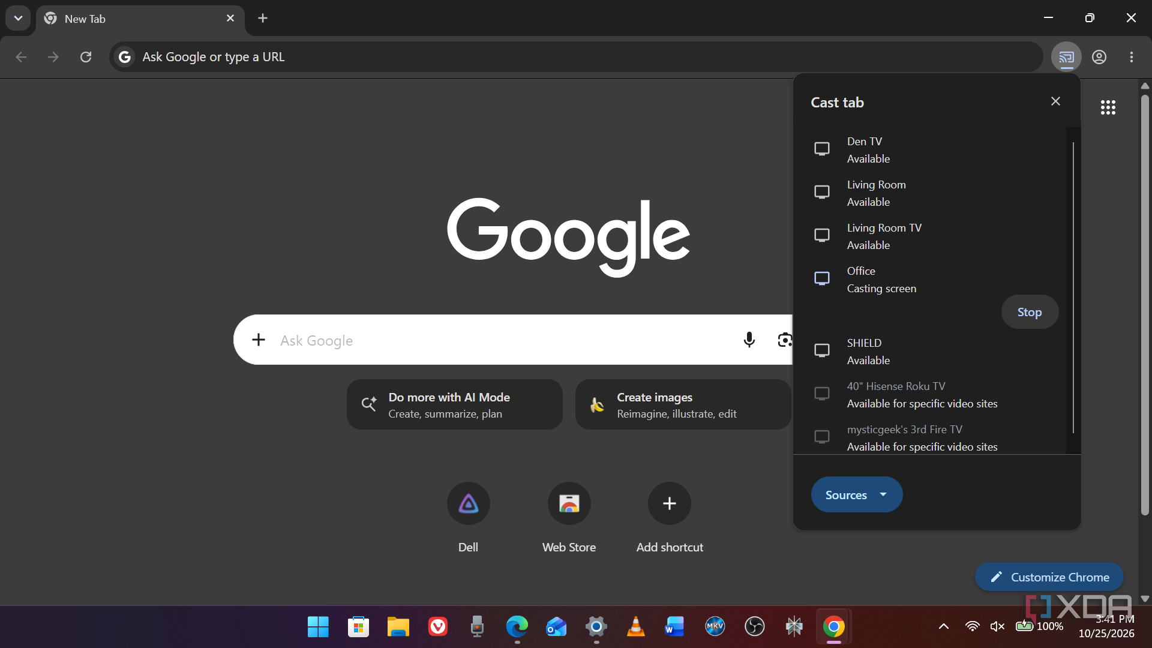Image resolution: width=1152 pixels, height=648 pixels.
Task: Reload the current page
Action: pos(86,57)
